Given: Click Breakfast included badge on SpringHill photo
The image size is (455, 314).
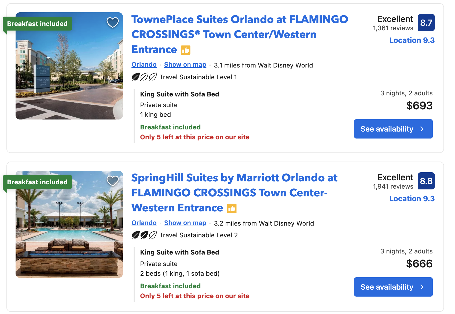Looking at the screenshot, I should pos(38,182).
